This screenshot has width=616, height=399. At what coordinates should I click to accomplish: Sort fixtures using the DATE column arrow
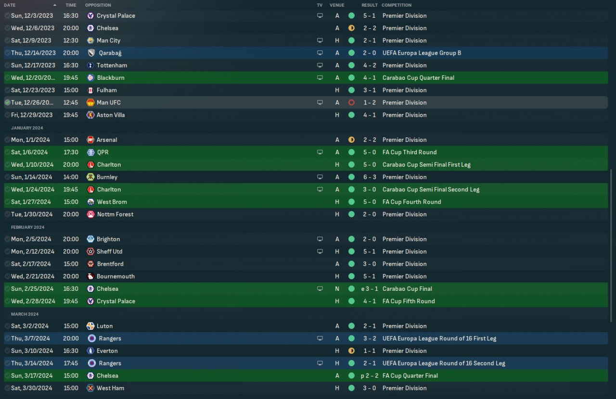(54, 5)
